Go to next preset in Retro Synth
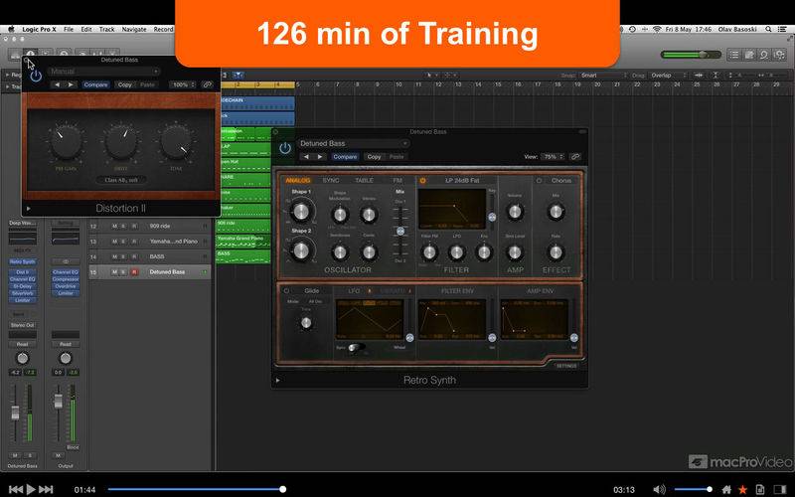The image size is (795, 497). 320,157
